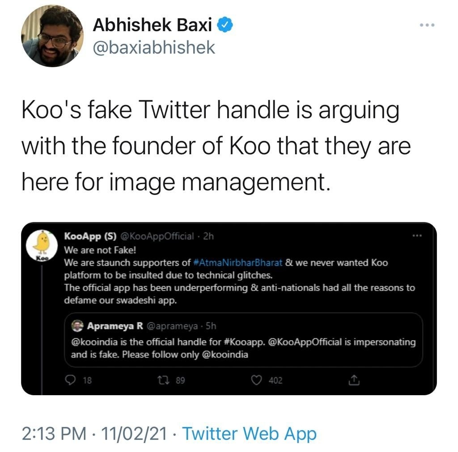
Task: Open Abhishek Baxi's profile picture
Action: point(53,37)
